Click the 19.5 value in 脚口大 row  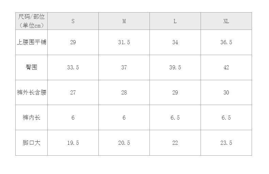[x=73, y=143]
